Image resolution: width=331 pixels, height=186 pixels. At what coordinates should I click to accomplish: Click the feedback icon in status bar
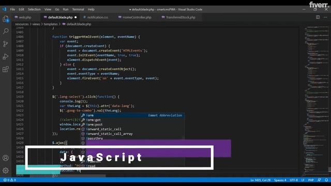tap(319, 180)
